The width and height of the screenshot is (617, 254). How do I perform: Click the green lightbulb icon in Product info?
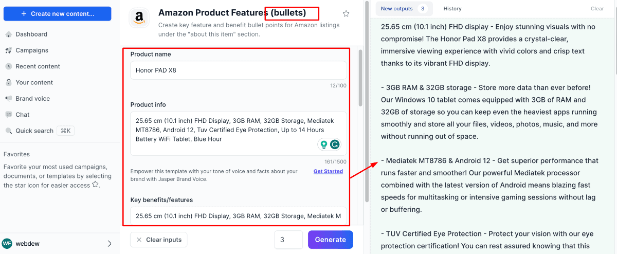point(323,144)
